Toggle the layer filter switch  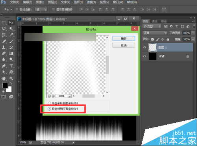coord(194,26)
